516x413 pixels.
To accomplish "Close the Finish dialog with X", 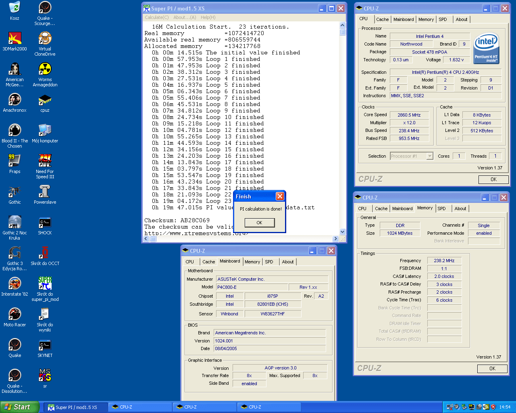I will (x=280, y=196).
